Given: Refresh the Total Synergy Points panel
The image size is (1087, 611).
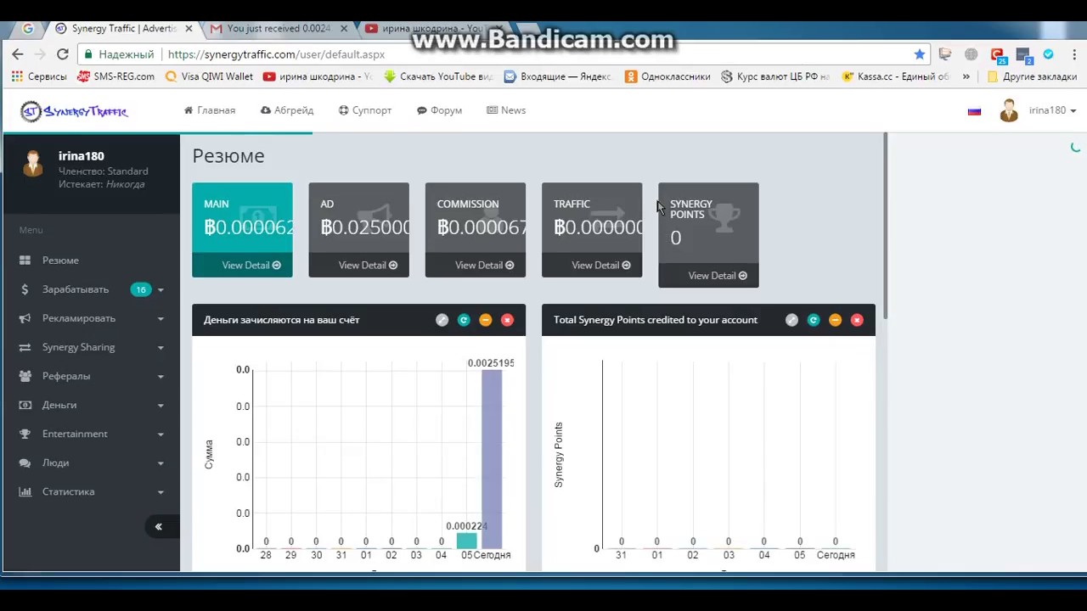Looking at the screenshot, I should (814, 320).
